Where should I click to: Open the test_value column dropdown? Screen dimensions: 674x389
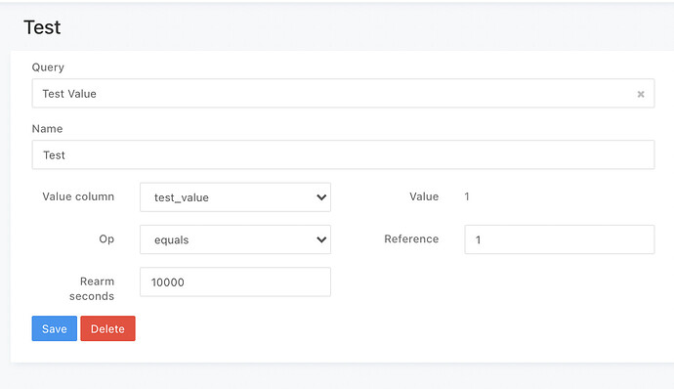point(235,197)
